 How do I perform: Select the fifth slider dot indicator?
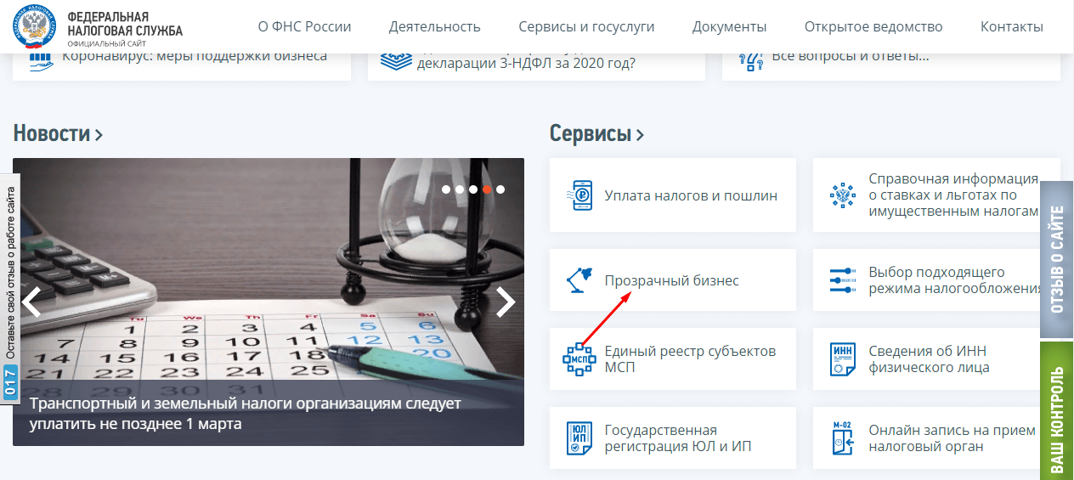coord(500,189)
